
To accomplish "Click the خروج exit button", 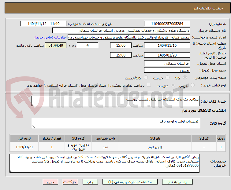I will tap(50, 182).
